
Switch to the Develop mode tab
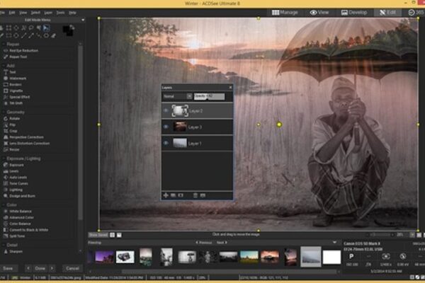click(354, 12)
